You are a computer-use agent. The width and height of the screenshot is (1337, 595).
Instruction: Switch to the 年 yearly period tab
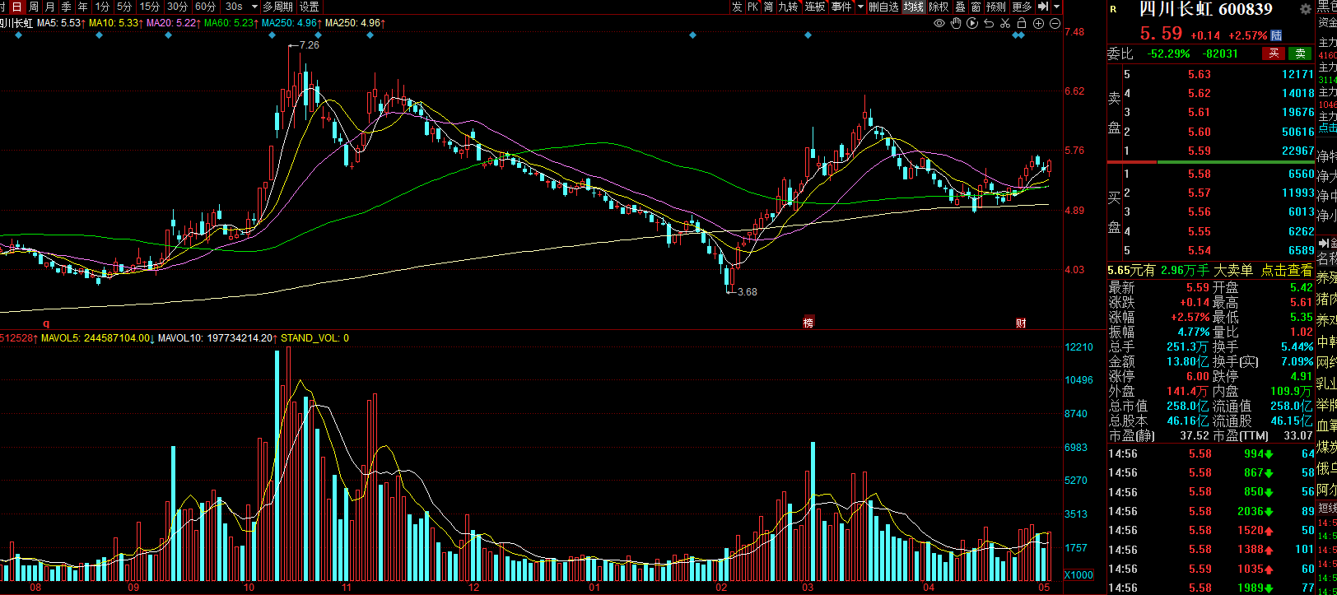coord(83,7)
